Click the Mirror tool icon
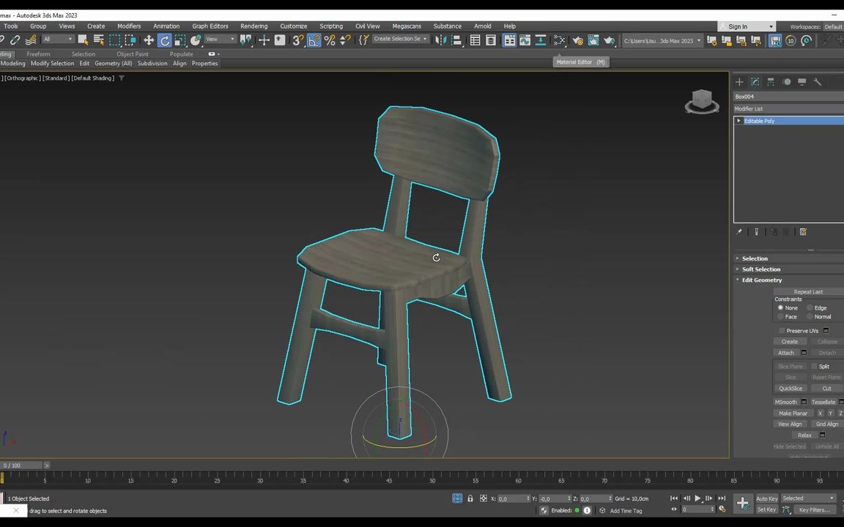844x527 pixels. [440, 40]
